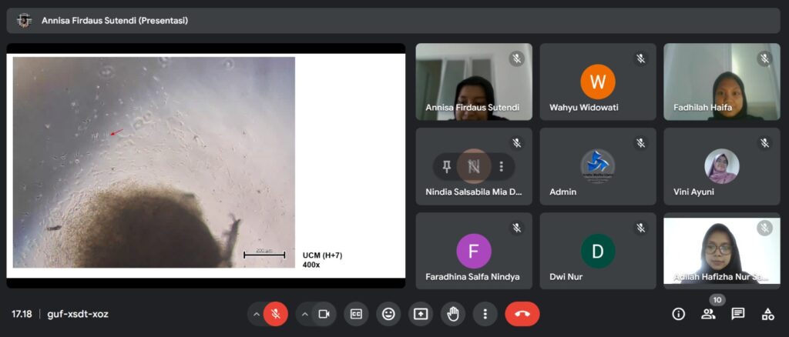This screenshot has height=337, width=789.
Task: Click the present screen icon
Action: coord(421,314)
